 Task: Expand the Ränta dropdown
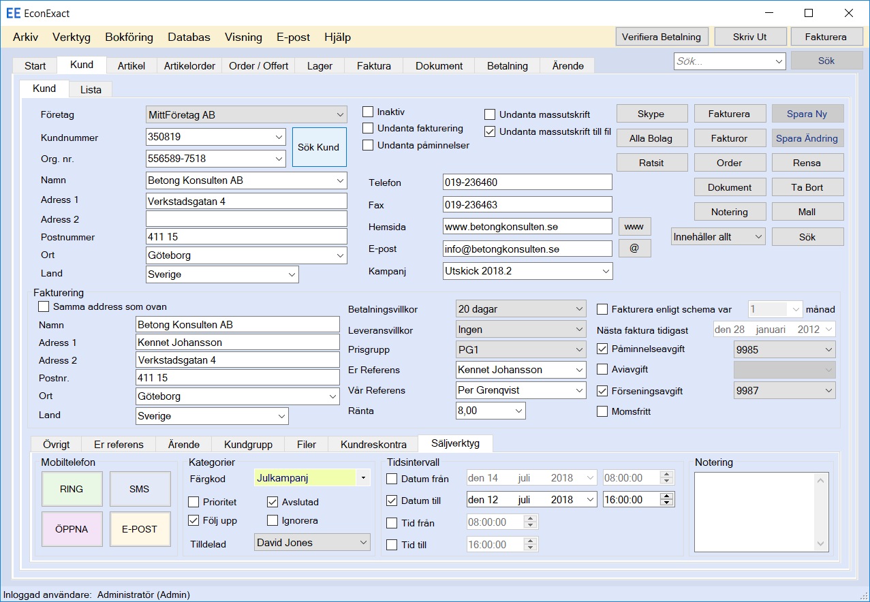tap(519, 411)
